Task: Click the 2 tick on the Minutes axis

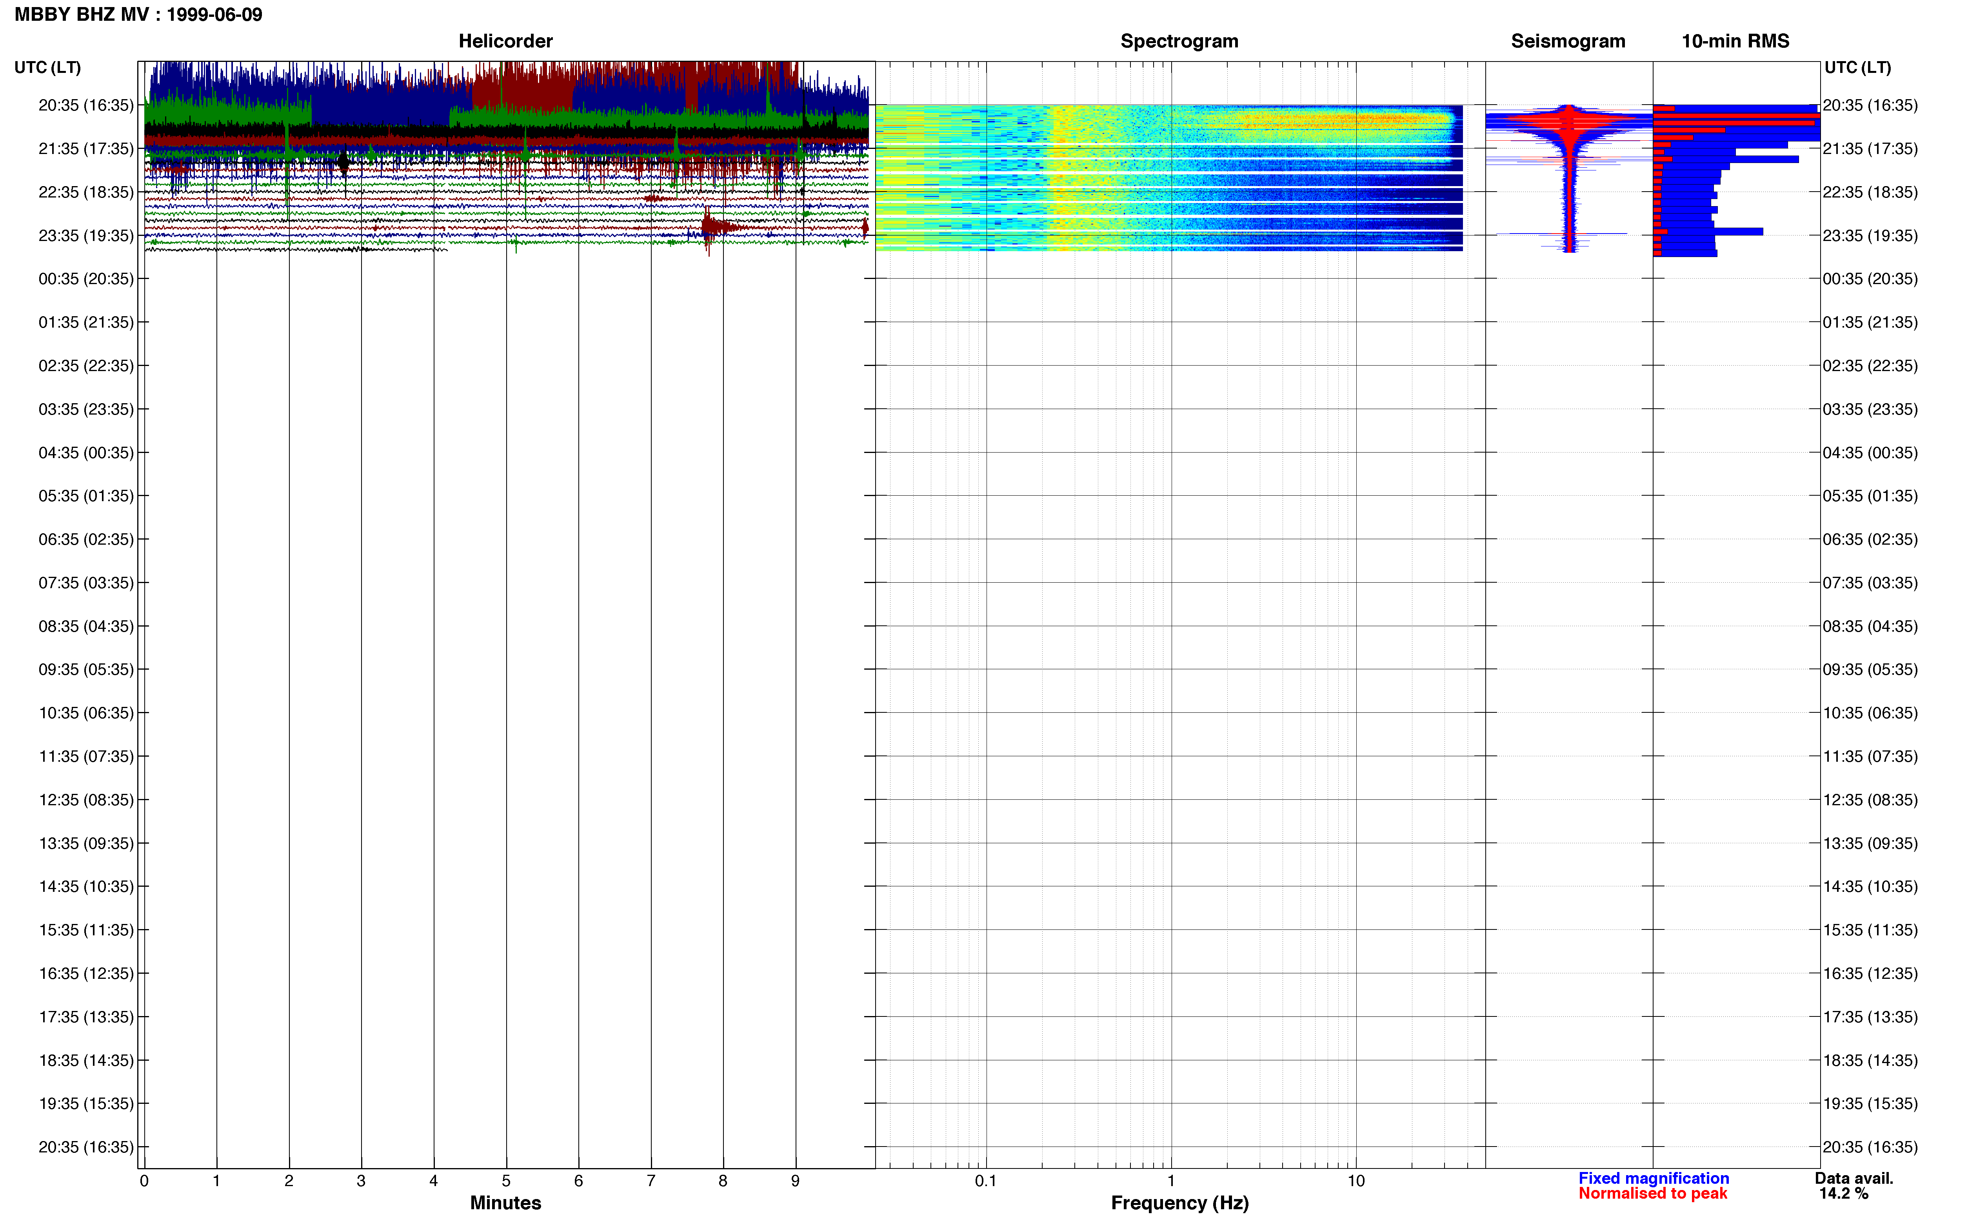Action: (x=289, y=1180)
